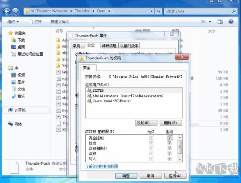Image resolution: width=241 pixels, height=183 pixels.
Task: Click the 名称 column header
Action: 60,31
